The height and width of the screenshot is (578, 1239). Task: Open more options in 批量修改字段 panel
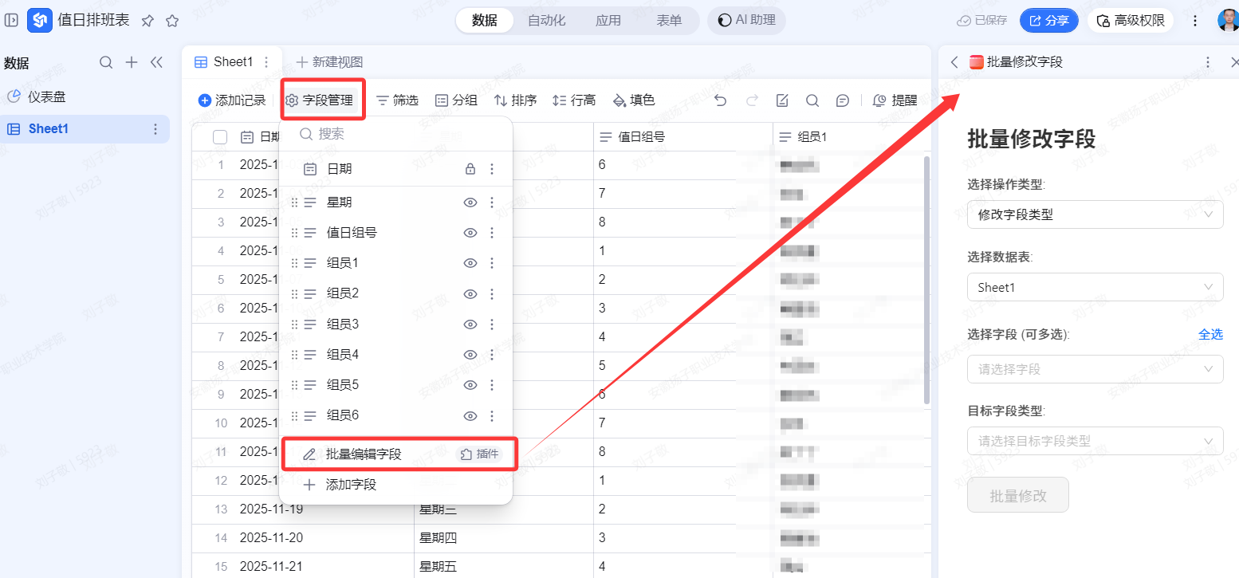point(1208,62)
